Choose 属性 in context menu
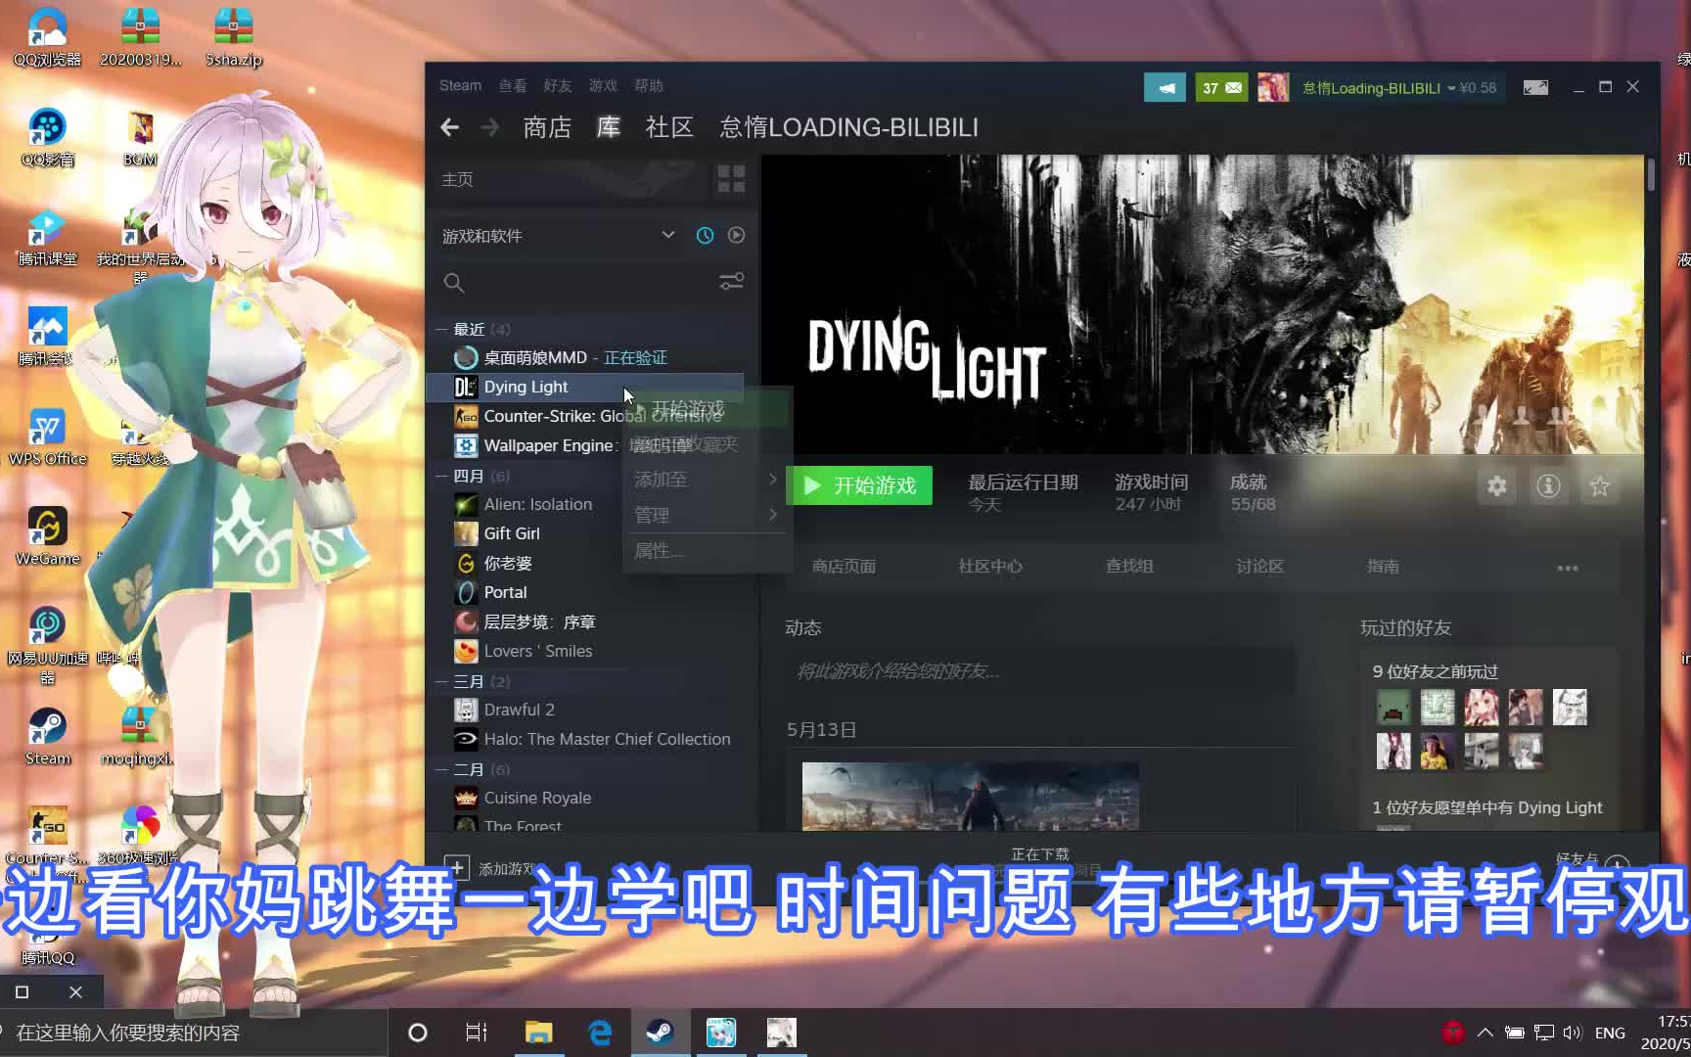1691x1057 pixels. click(705, 551)
